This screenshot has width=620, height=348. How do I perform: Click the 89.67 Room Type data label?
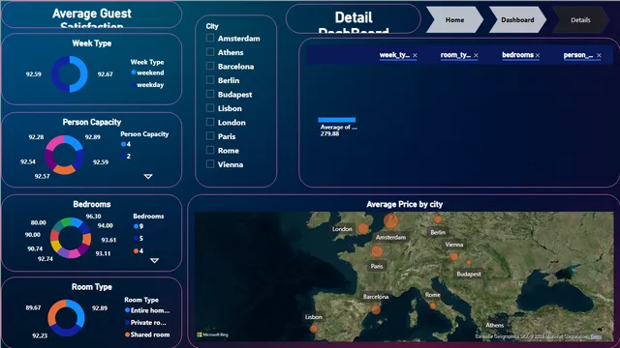coord(33,307)
